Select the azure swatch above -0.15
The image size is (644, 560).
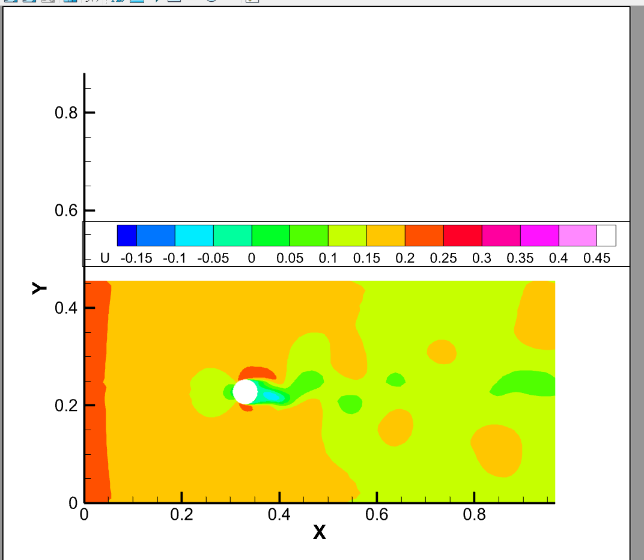(x=156, y=236)
